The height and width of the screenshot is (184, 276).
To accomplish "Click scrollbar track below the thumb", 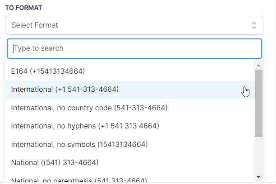I will [258, 155].
